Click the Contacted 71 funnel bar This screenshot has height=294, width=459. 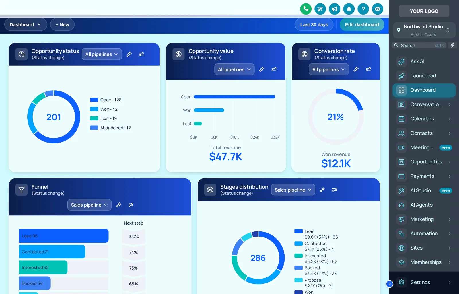point(52,252)
